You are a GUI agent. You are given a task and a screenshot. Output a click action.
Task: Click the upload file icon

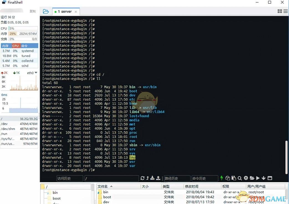coord(158,178)
